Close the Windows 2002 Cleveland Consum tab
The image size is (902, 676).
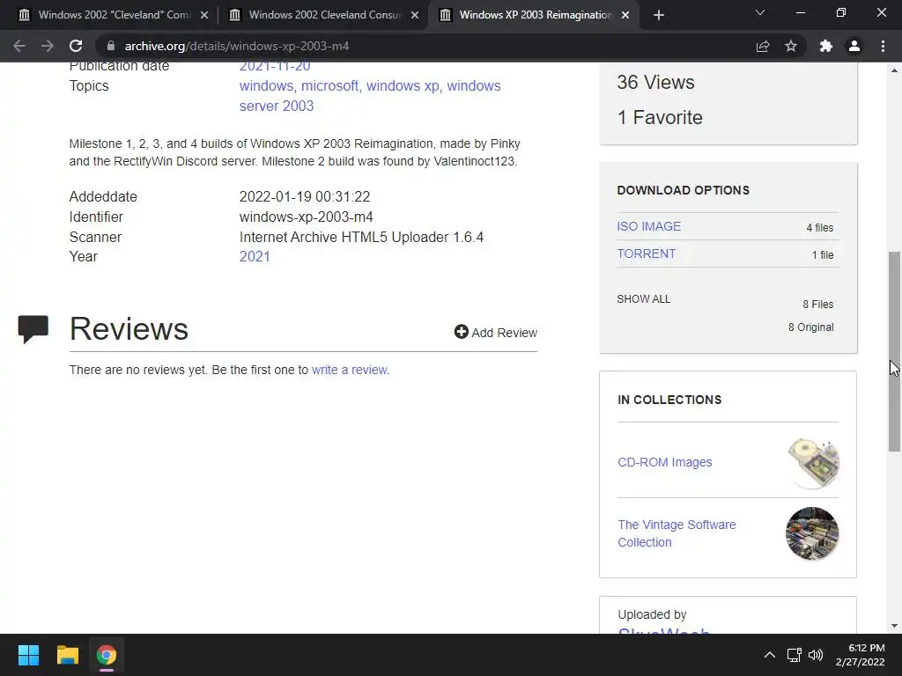click(415, 15)
